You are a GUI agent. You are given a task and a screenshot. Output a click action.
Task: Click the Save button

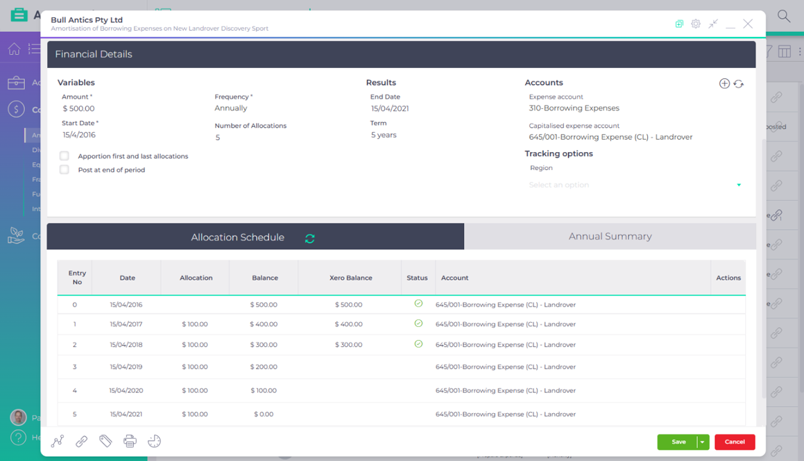(678, 442)
